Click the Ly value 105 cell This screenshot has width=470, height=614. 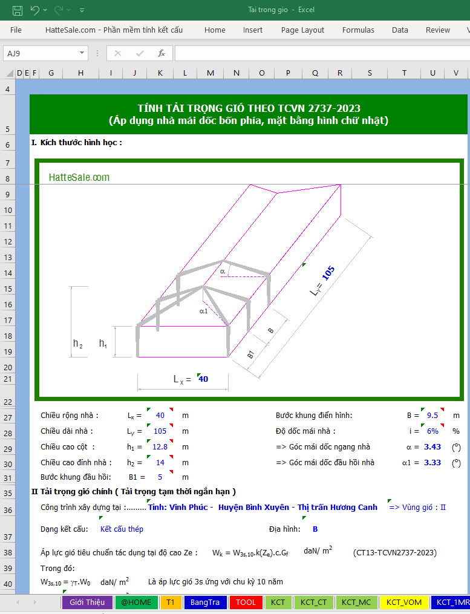(160, 431)
